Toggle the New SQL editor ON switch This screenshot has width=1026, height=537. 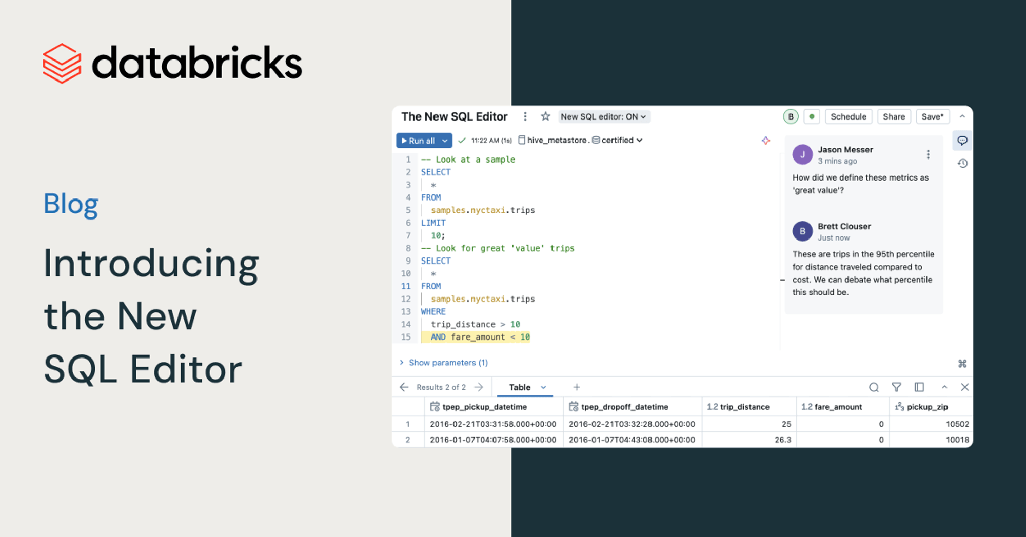(x=603, y=116)
